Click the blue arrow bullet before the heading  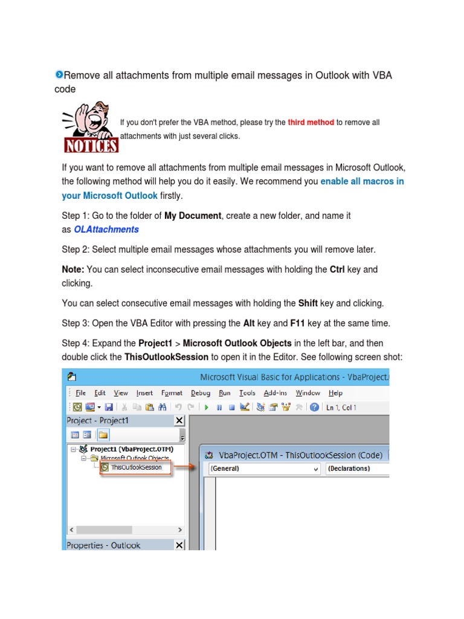(x=59, y=74)
